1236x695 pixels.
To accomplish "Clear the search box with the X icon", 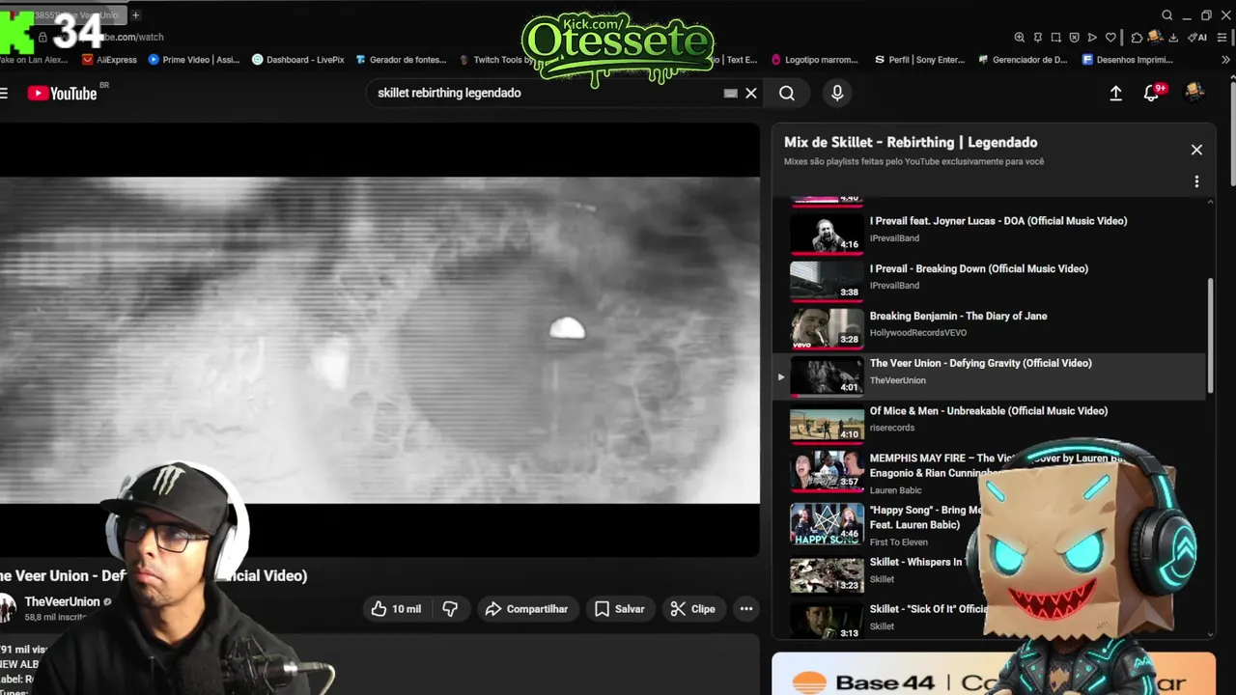I will tap(750, 93).
